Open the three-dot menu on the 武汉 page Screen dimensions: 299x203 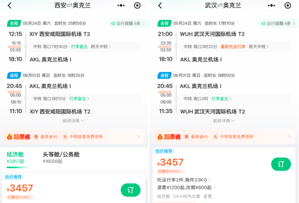(x=271, y=5)
